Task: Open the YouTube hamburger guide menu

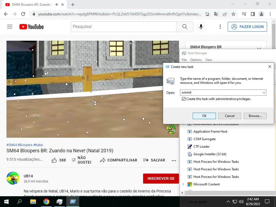Action: pyautogui.click(x=10, y=27)
